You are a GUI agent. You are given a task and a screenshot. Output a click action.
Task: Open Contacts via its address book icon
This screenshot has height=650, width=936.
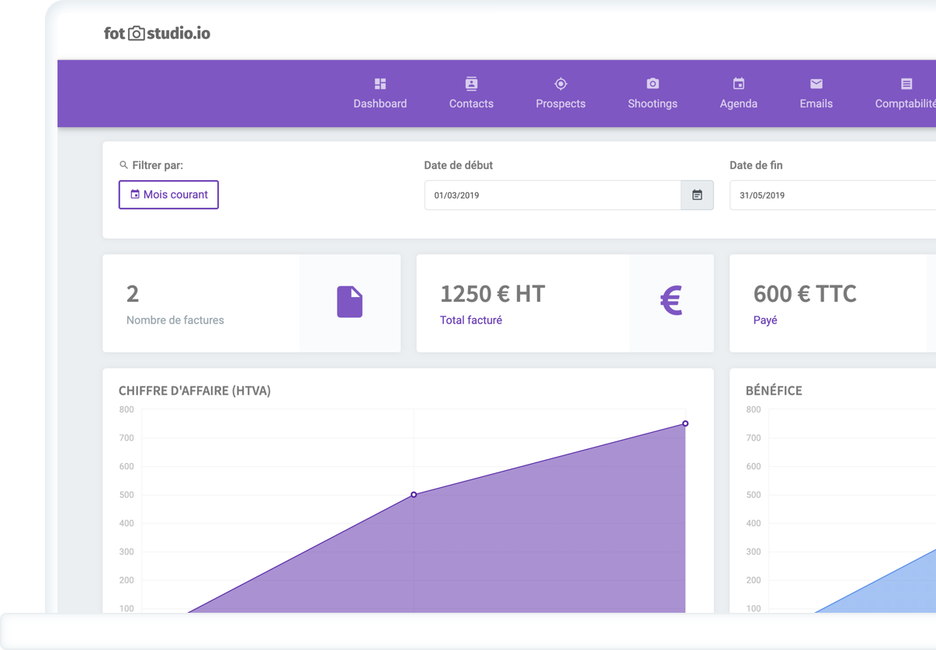tap(471, 84)
